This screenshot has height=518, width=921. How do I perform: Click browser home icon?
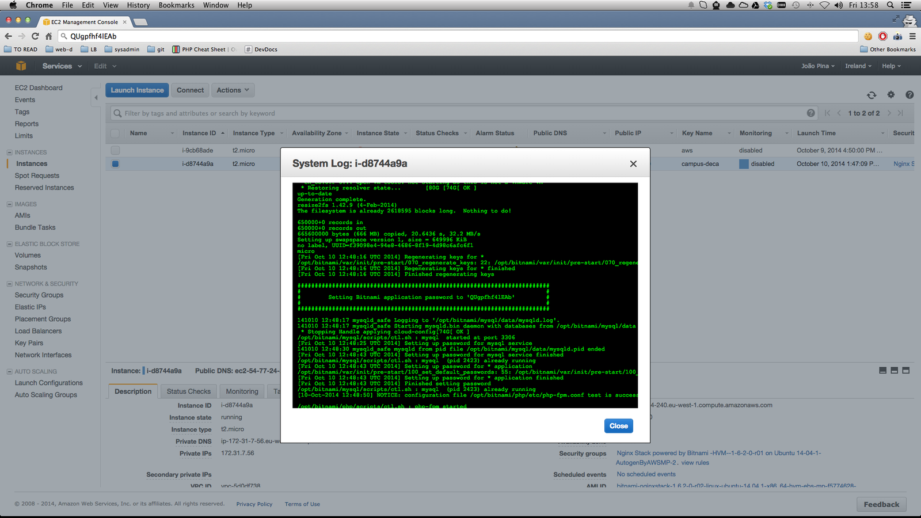(49, 36)
